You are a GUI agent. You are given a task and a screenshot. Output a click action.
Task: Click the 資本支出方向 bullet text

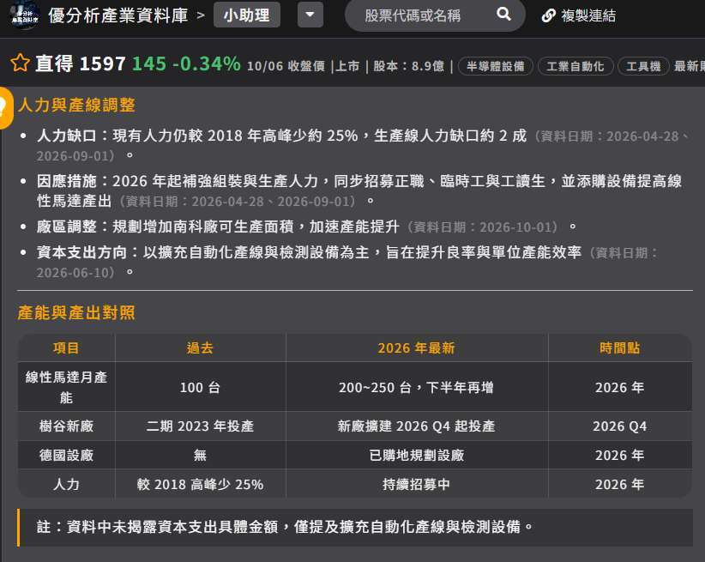pos(347,262)
